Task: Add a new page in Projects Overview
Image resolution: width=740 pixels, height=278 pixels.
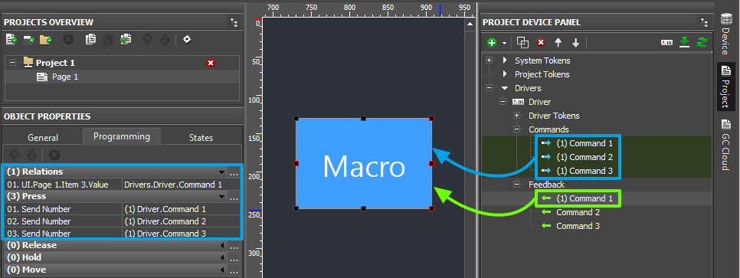Action: (11, 40)
